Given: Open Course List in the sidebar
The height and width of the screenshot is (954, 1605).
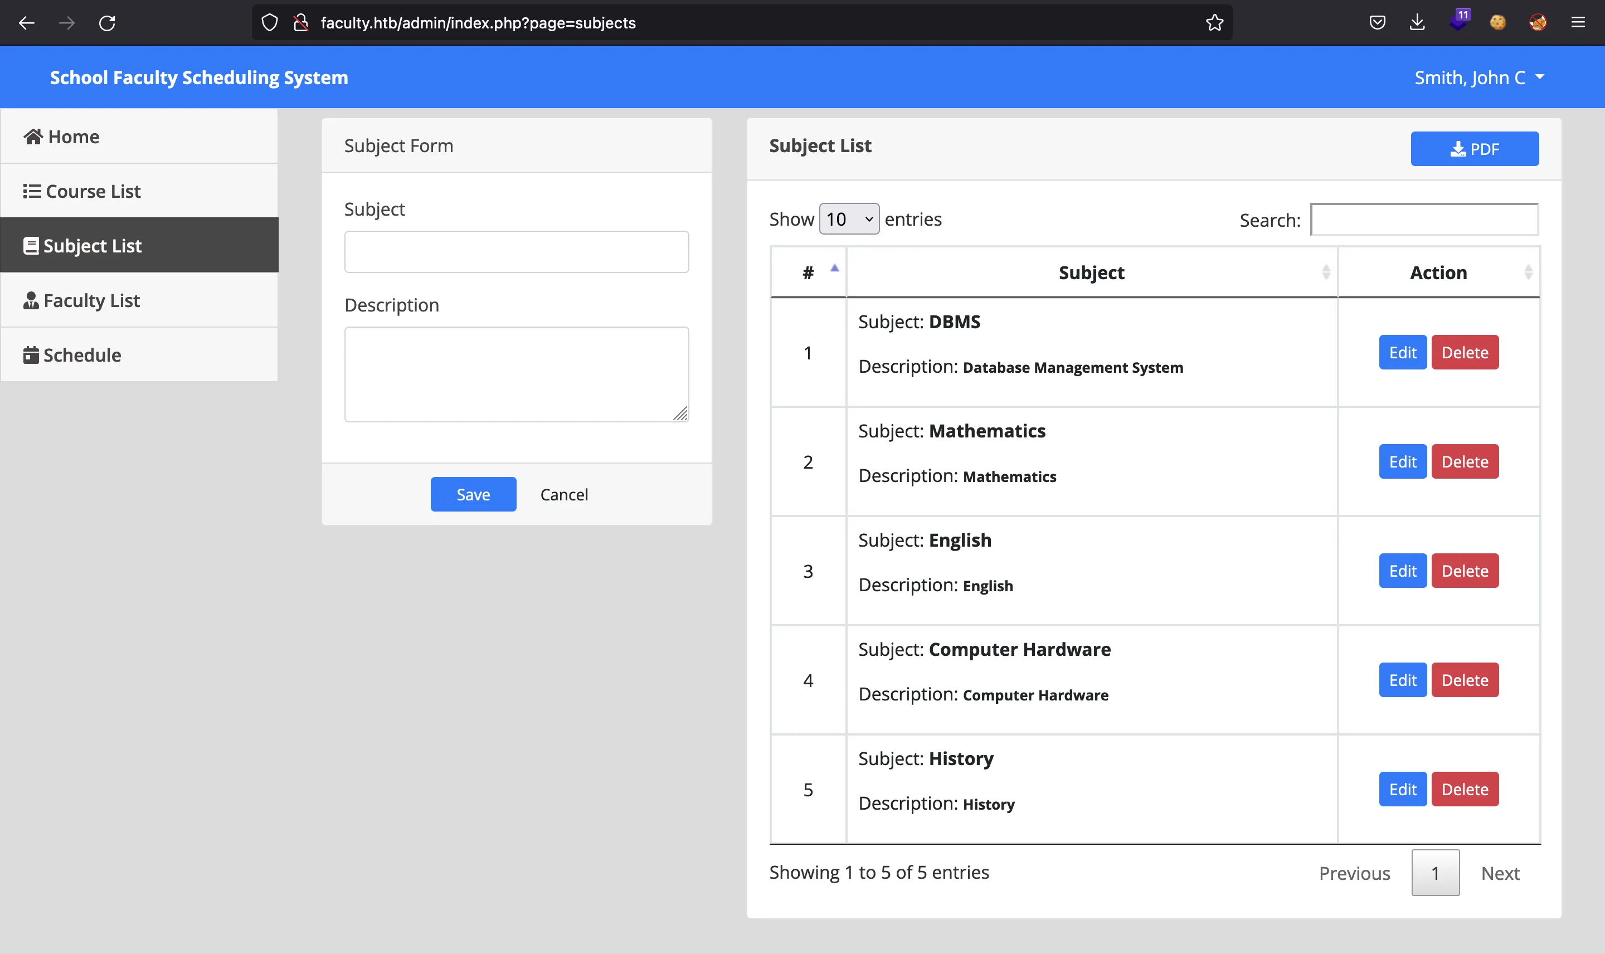Looking at the screenshot, I should click(139, 191).
